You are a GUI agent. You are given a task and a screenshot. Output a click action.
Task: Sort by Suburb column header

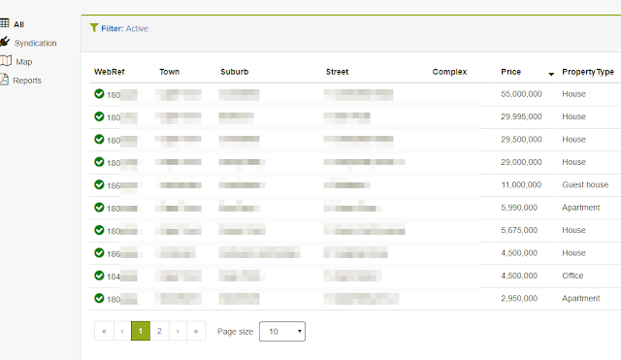[235, 72]
